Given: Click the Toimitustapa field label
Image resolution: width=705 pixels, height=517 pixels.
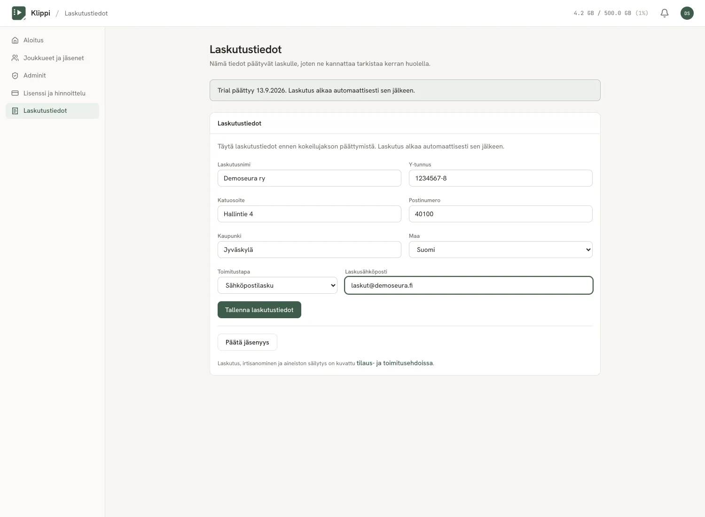Looking at the screenshot, I should (x=234, y=272).
